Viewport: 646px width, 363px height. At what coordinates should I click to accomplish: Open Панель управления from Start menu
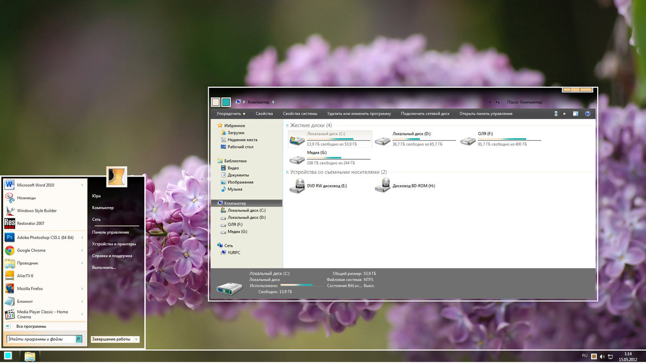click(x=110, y=232)
